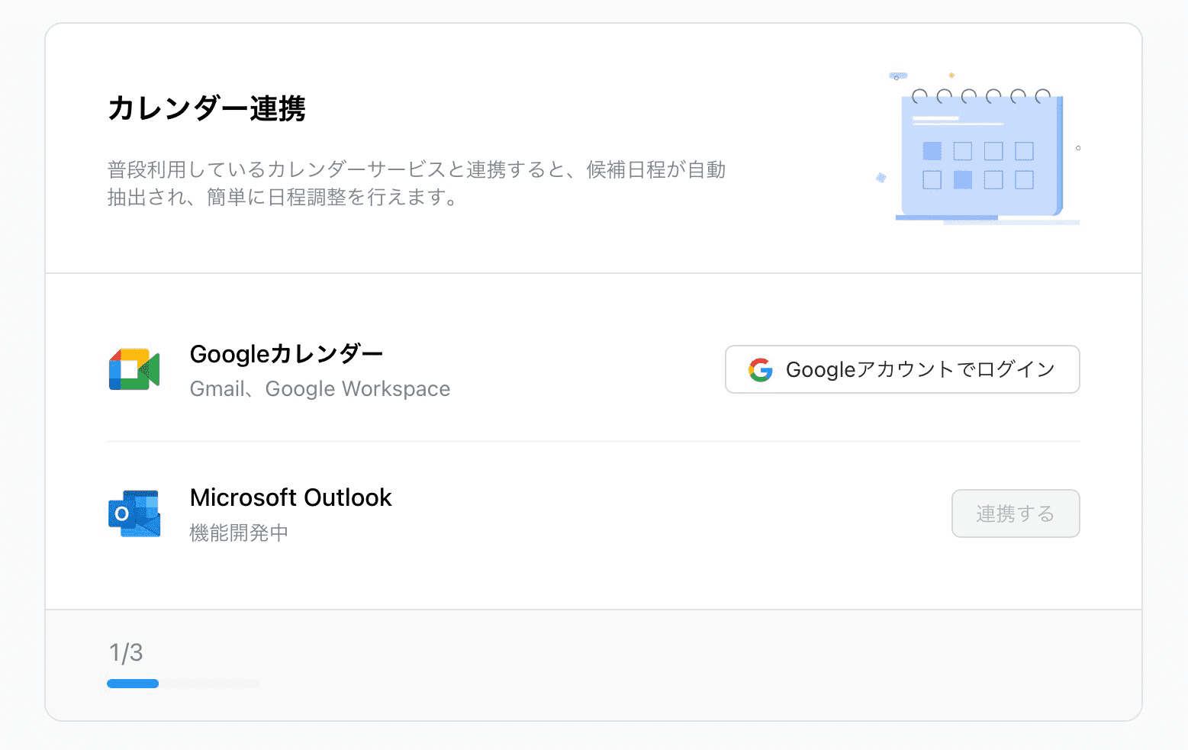Select the Googleカレンダー label
This screenshot has width=1188, height=750.
tap(286, 354)
